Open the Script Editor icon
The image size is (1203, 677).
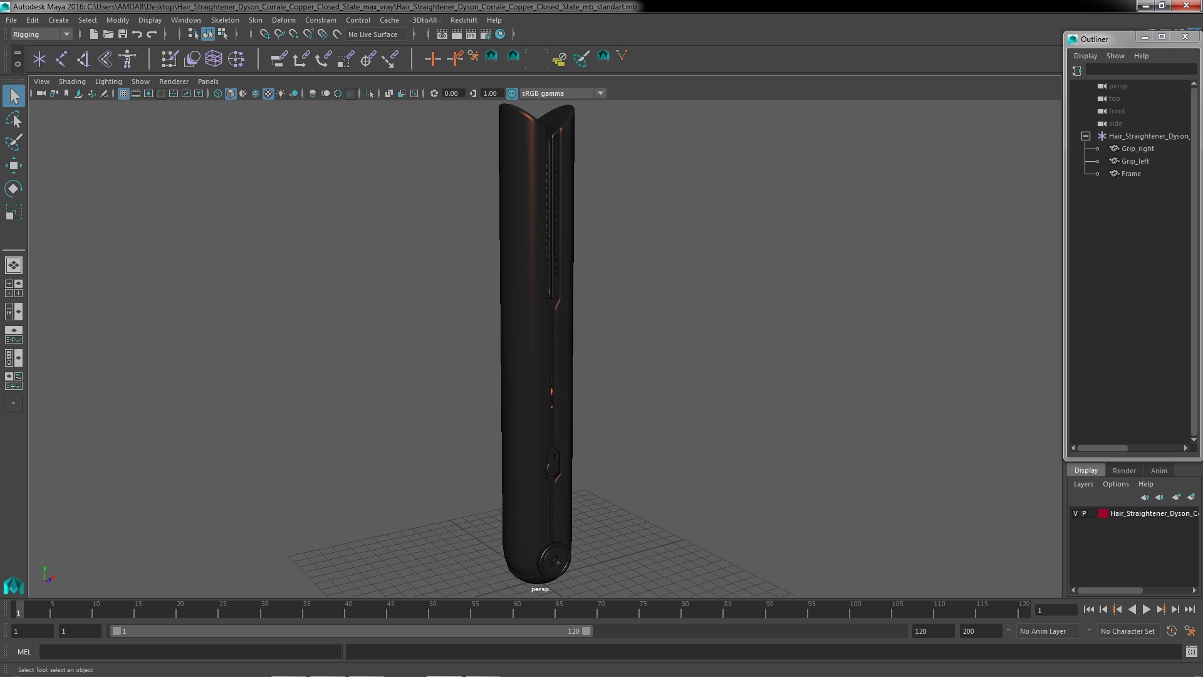click(x=1191, y=652)
